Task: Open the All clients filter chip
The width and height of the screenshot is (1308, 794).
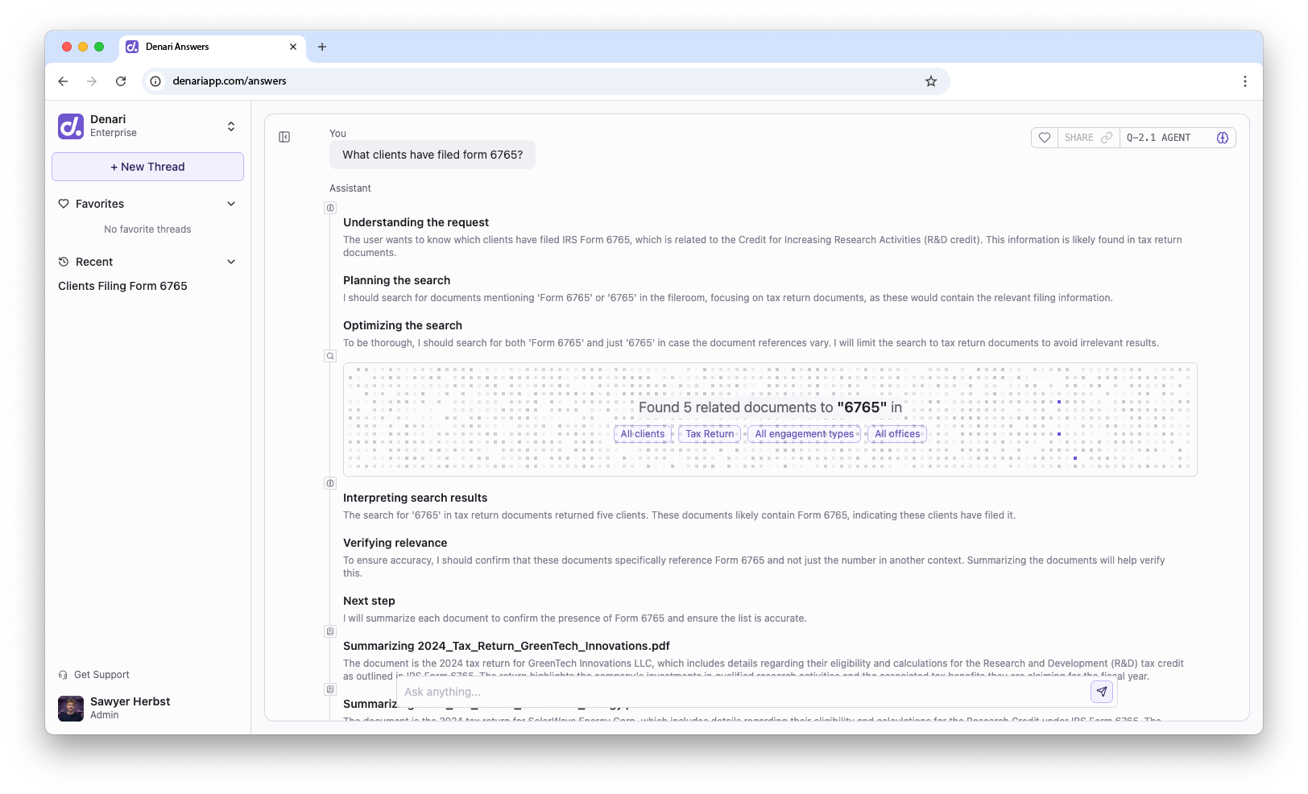Action: click(642, 434)
